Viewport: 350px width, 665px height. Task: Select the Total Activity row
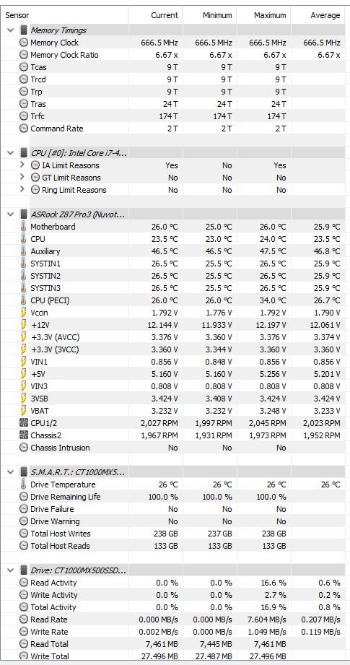[x=175, y=607]
